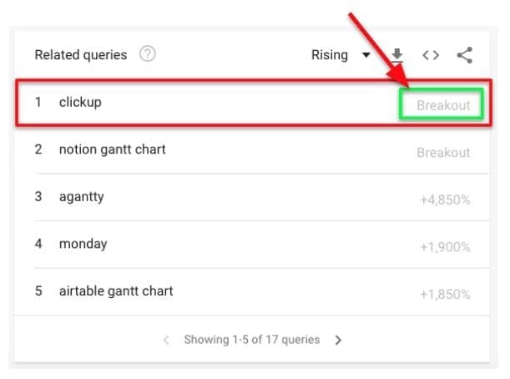Open the agantty related query
This screenshot has height=379, width=510.
point(81,198)
